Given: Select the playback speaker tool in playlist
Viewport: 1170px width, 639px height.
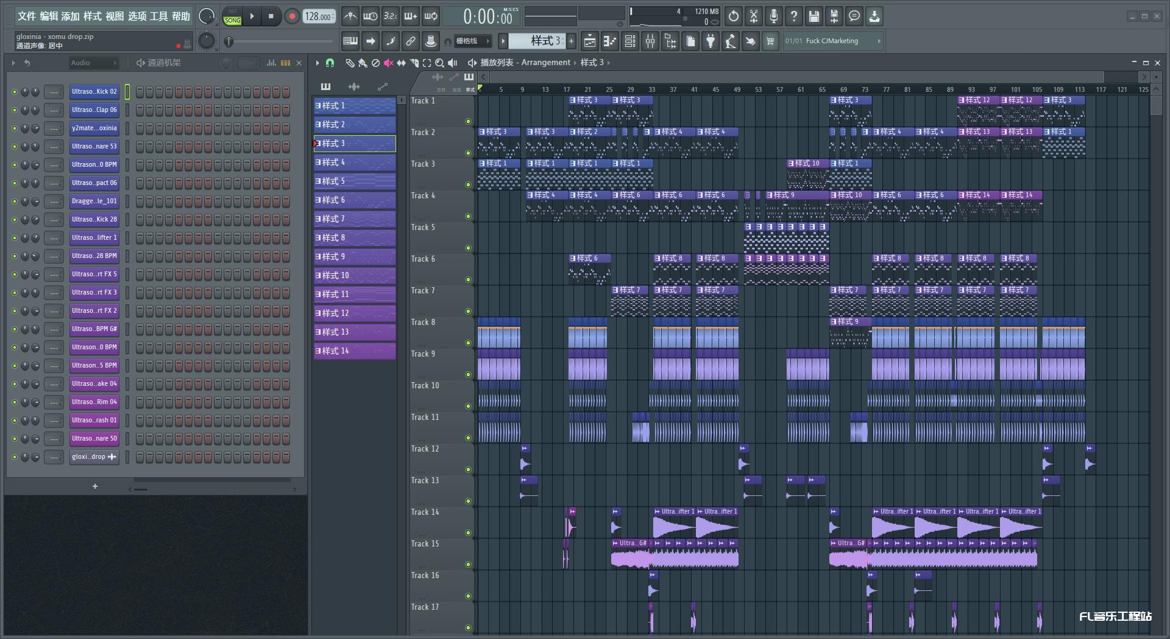Looking at the screenshot, I should click(x=452, y=63).
